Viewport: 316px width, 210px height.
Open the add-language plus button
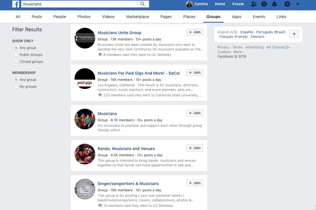click(x=294, y=34)
